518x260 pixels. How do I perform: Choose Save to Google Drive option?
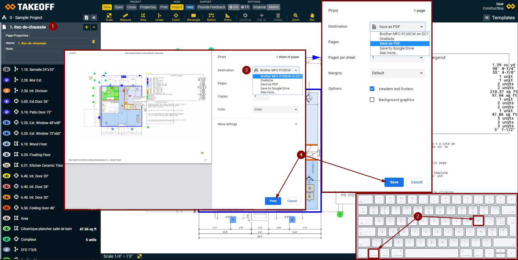(396, 48)
